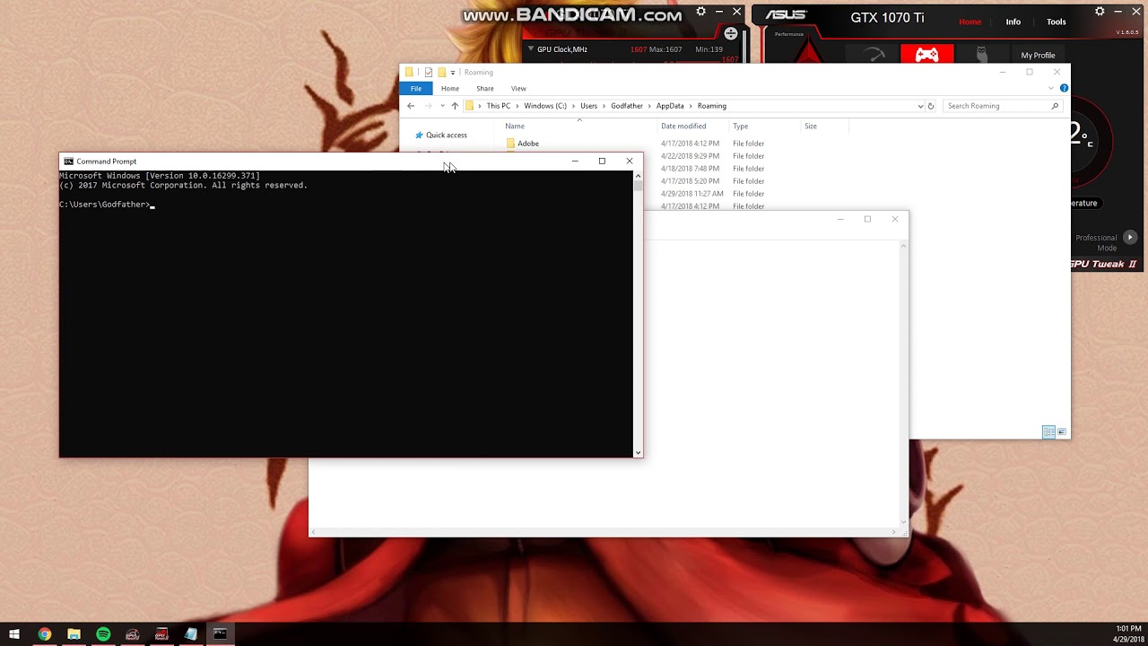Switch to the View ribbon tab
Screen dimensions: 1148x646
click(x=518, y=88)
